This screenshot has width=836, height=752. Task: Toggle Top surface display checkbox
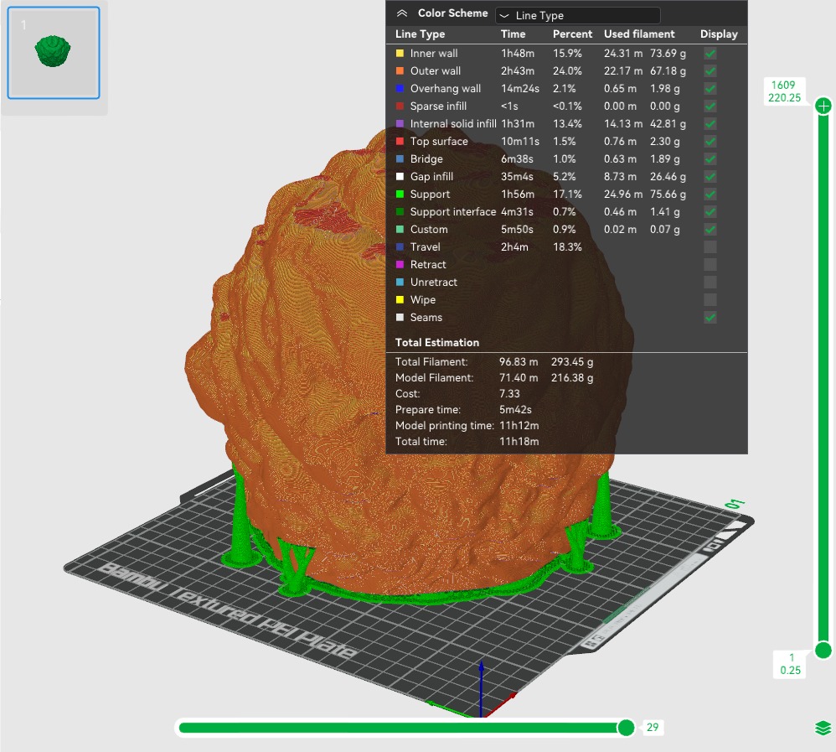coord(710,142)
